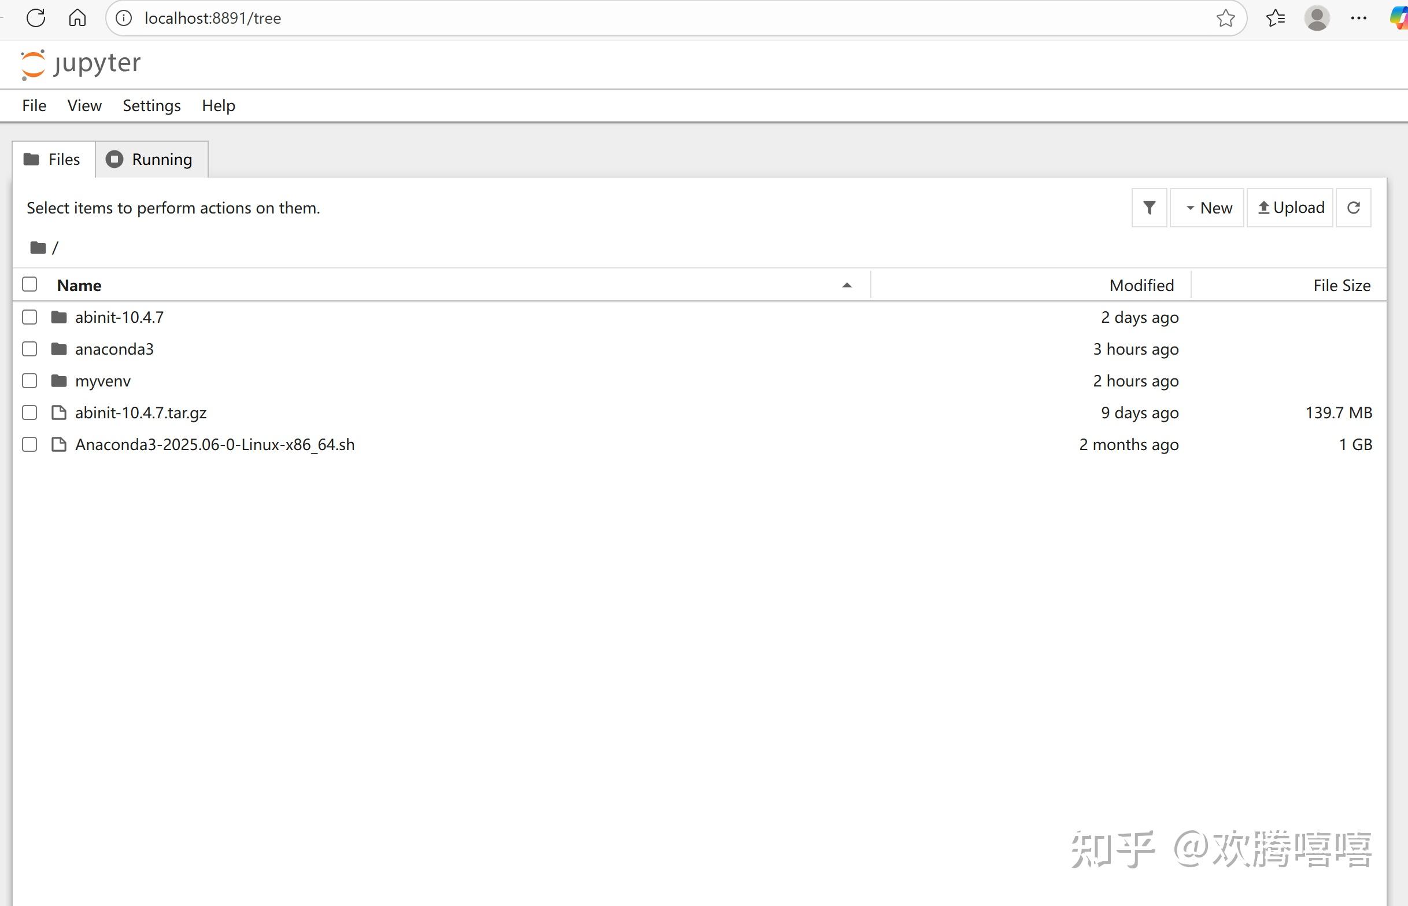1408x906 pixels.
Task: Open the abinit-10.4.7 folder icon
Action: click(x=58, y=316)
